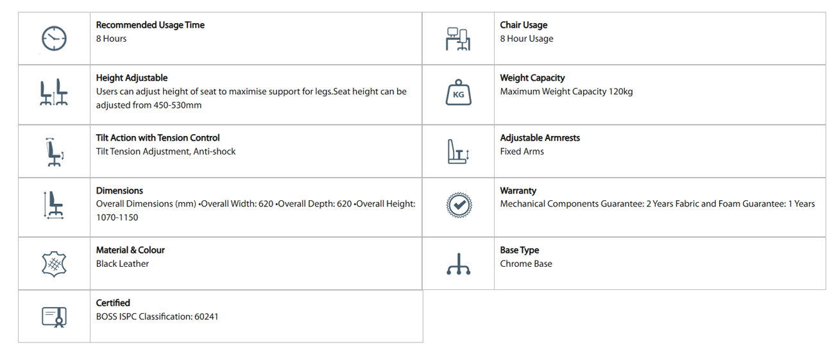The height and width of the screenshot is (356, 834).
Task: Click the Fixed Arms description text
Action: click(x=522, y=151)
